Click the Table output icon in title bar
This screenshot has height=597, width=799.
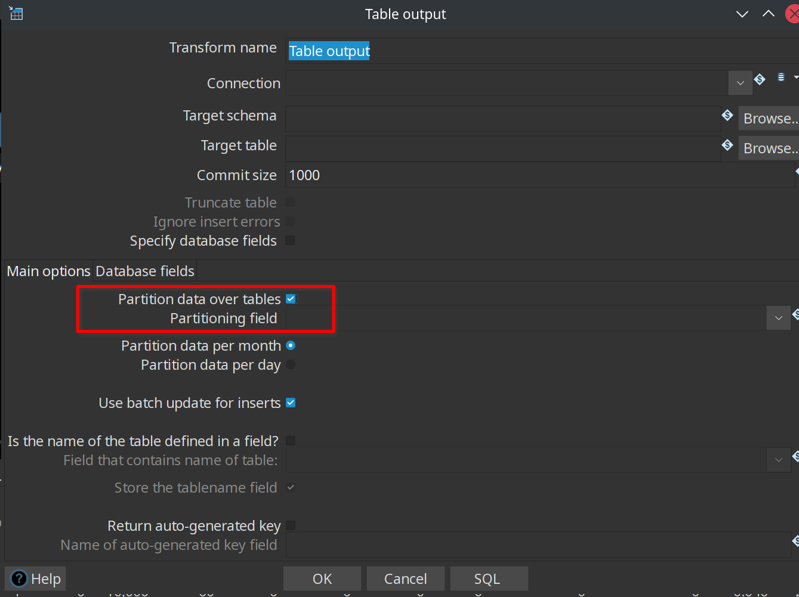16,14
